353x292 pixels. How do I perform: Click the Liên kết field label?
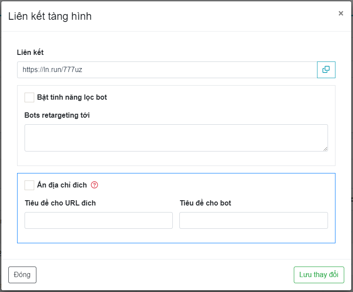(x=30, y=52)
